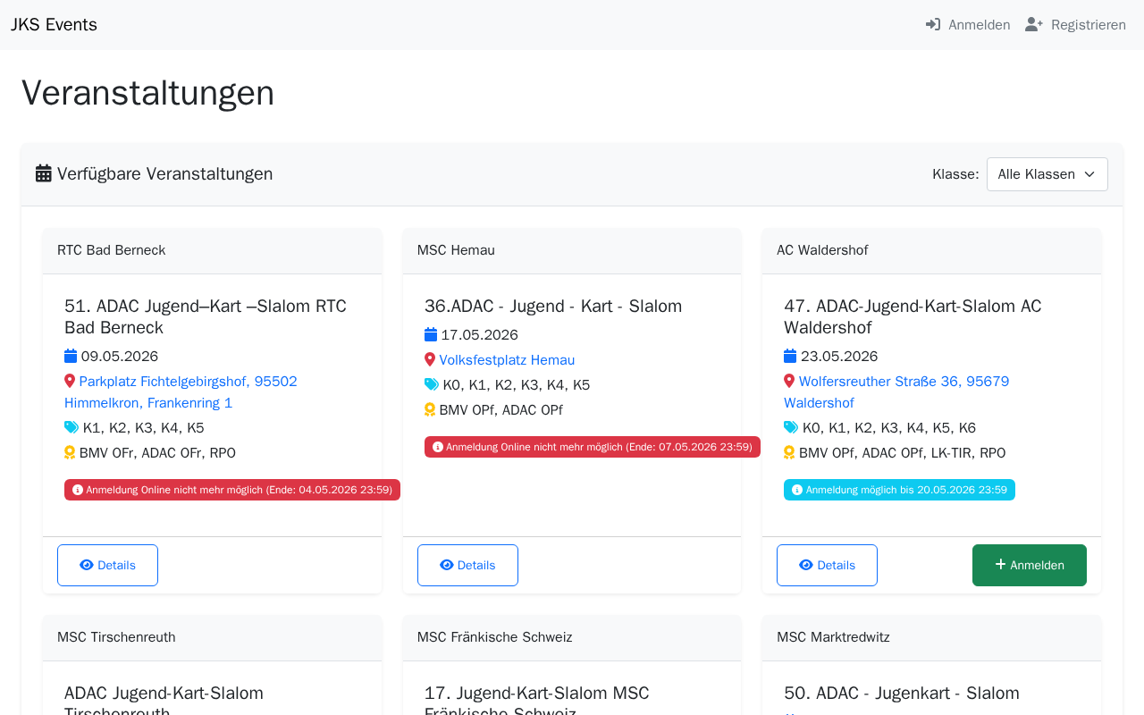Click the login arrow icon beside Anmelden
This screenshot has width=1144, height=715.
pyautogui.click(x=933, y=24)
